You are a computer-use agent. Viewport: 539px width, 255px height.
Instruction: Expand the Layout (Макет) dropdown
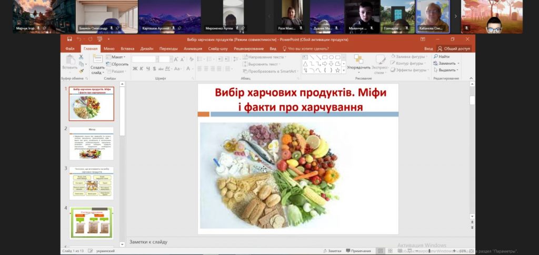coord(118,57)
